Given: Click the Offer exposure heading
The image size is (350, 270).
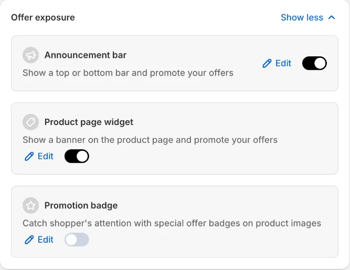Looking at the screenshot, I should [43, 17].
